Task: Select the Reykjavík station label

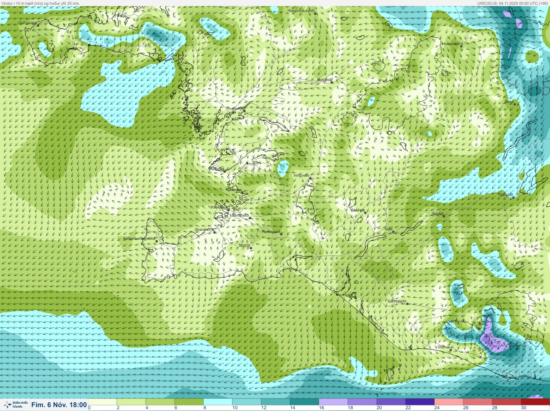Action: pos(219,207)
